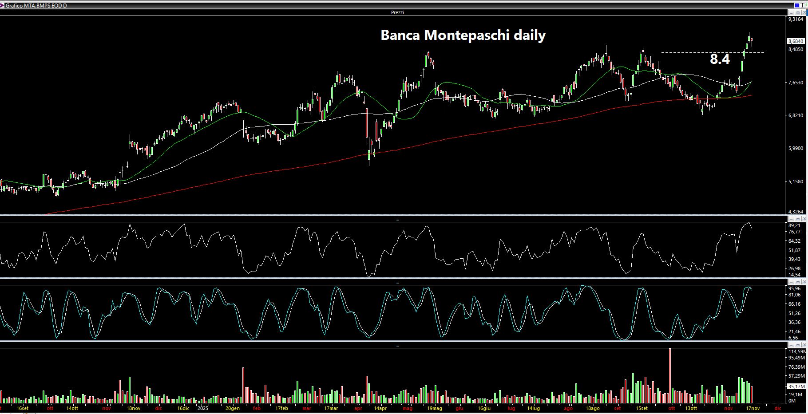Click the 7,6530 price axis label
Image resolution: width=808 pixels, height=414 pixels.
pyautogui.click(x=796, y=83)
